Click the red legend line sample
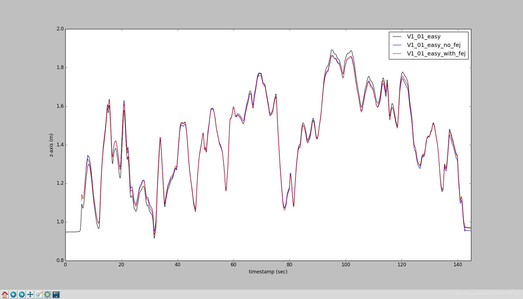This screenshot has width=523, height=299. pyautogui.click(x=397, y=54)
